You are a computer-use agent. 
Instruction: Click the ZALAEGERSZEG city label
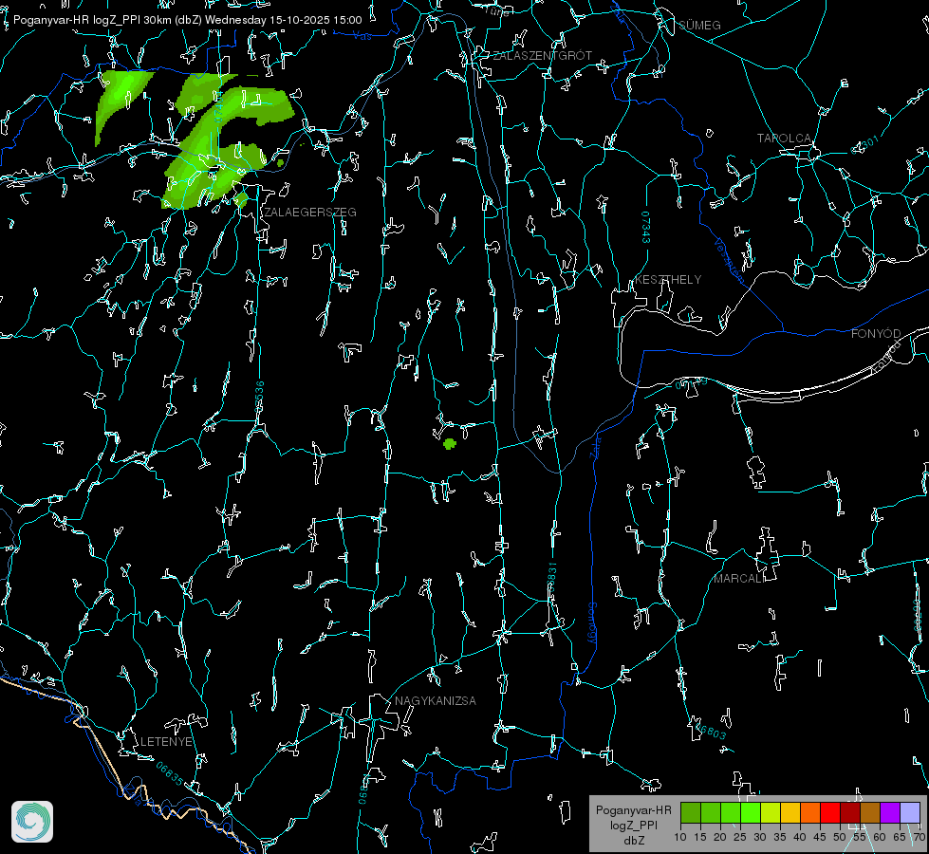click(x=310, y=213)
